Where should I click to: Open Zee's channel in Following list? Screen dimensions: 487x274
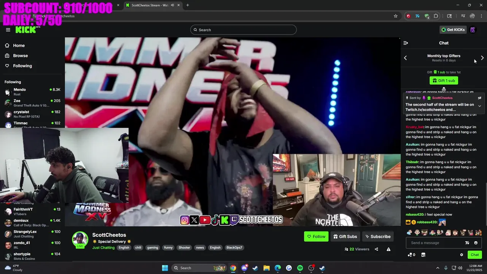pos(32,103)
